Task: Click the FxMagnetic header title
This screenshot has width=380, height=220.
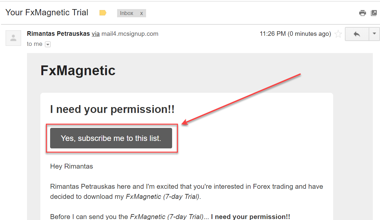Action: [x=78, y=71]
